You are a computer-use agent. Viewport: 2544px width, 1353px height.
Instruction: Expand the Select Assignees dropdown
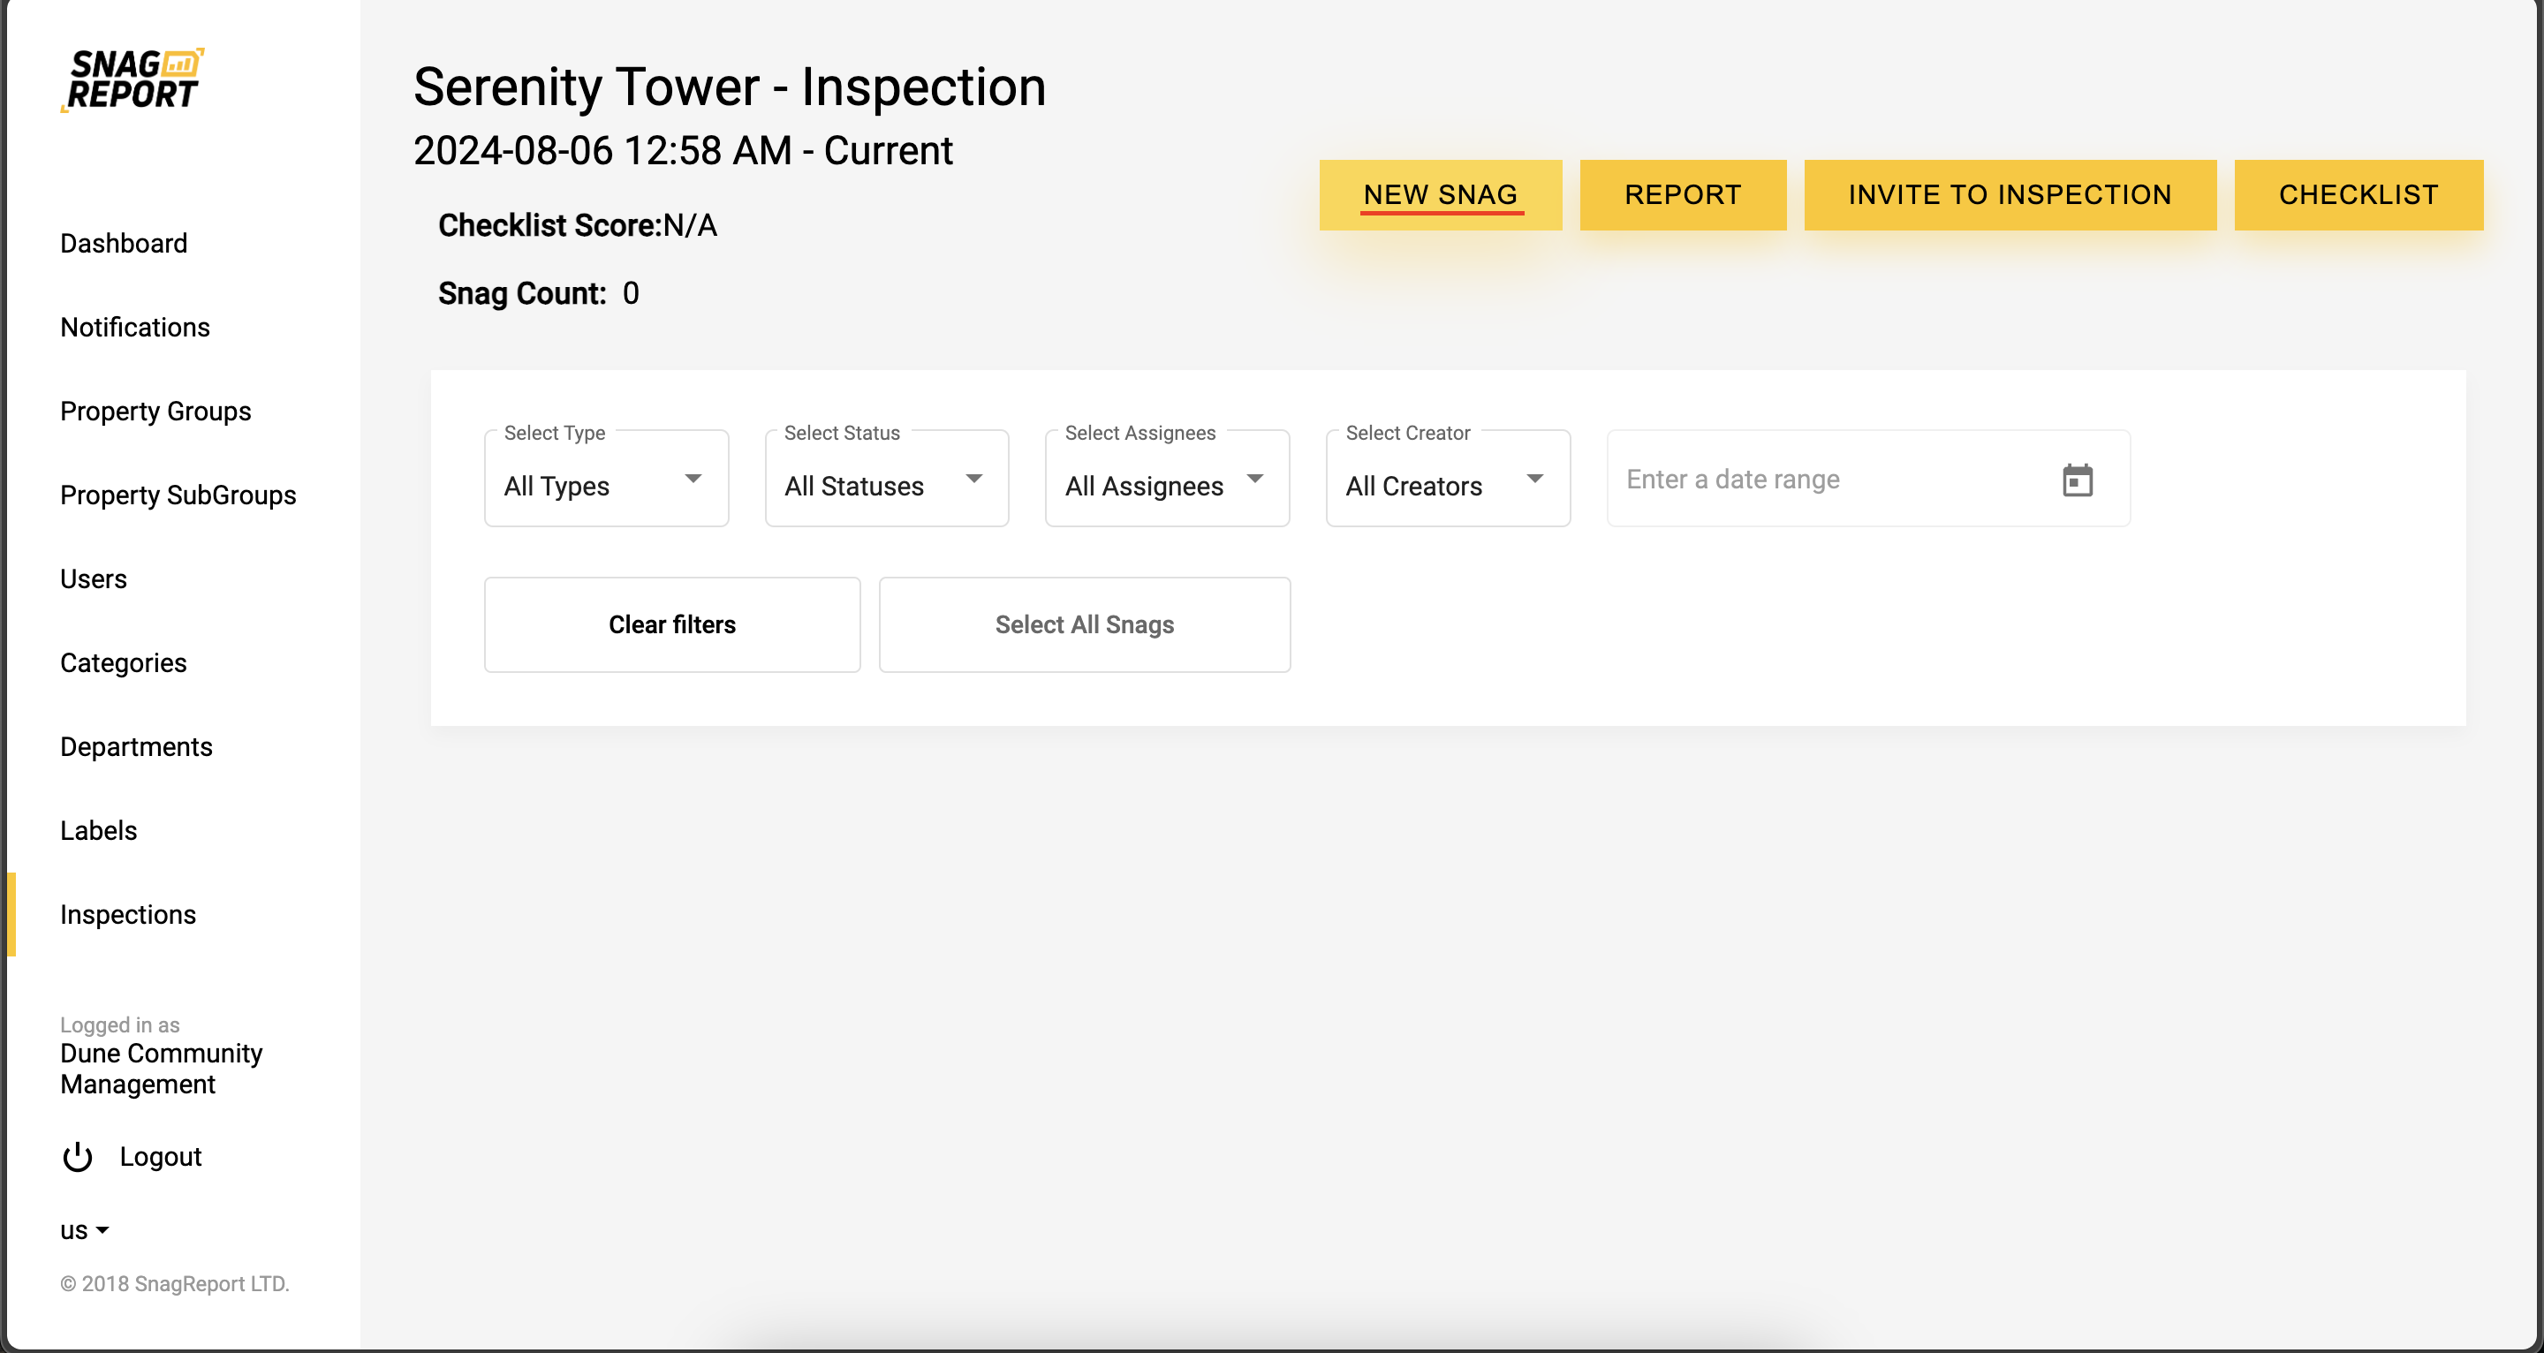coord(1166,480)
